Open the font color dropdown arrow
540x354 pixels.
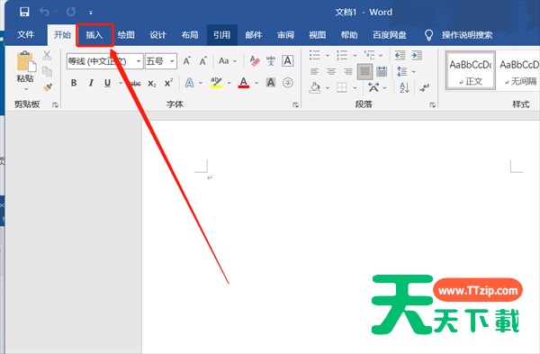pos(256,83)
